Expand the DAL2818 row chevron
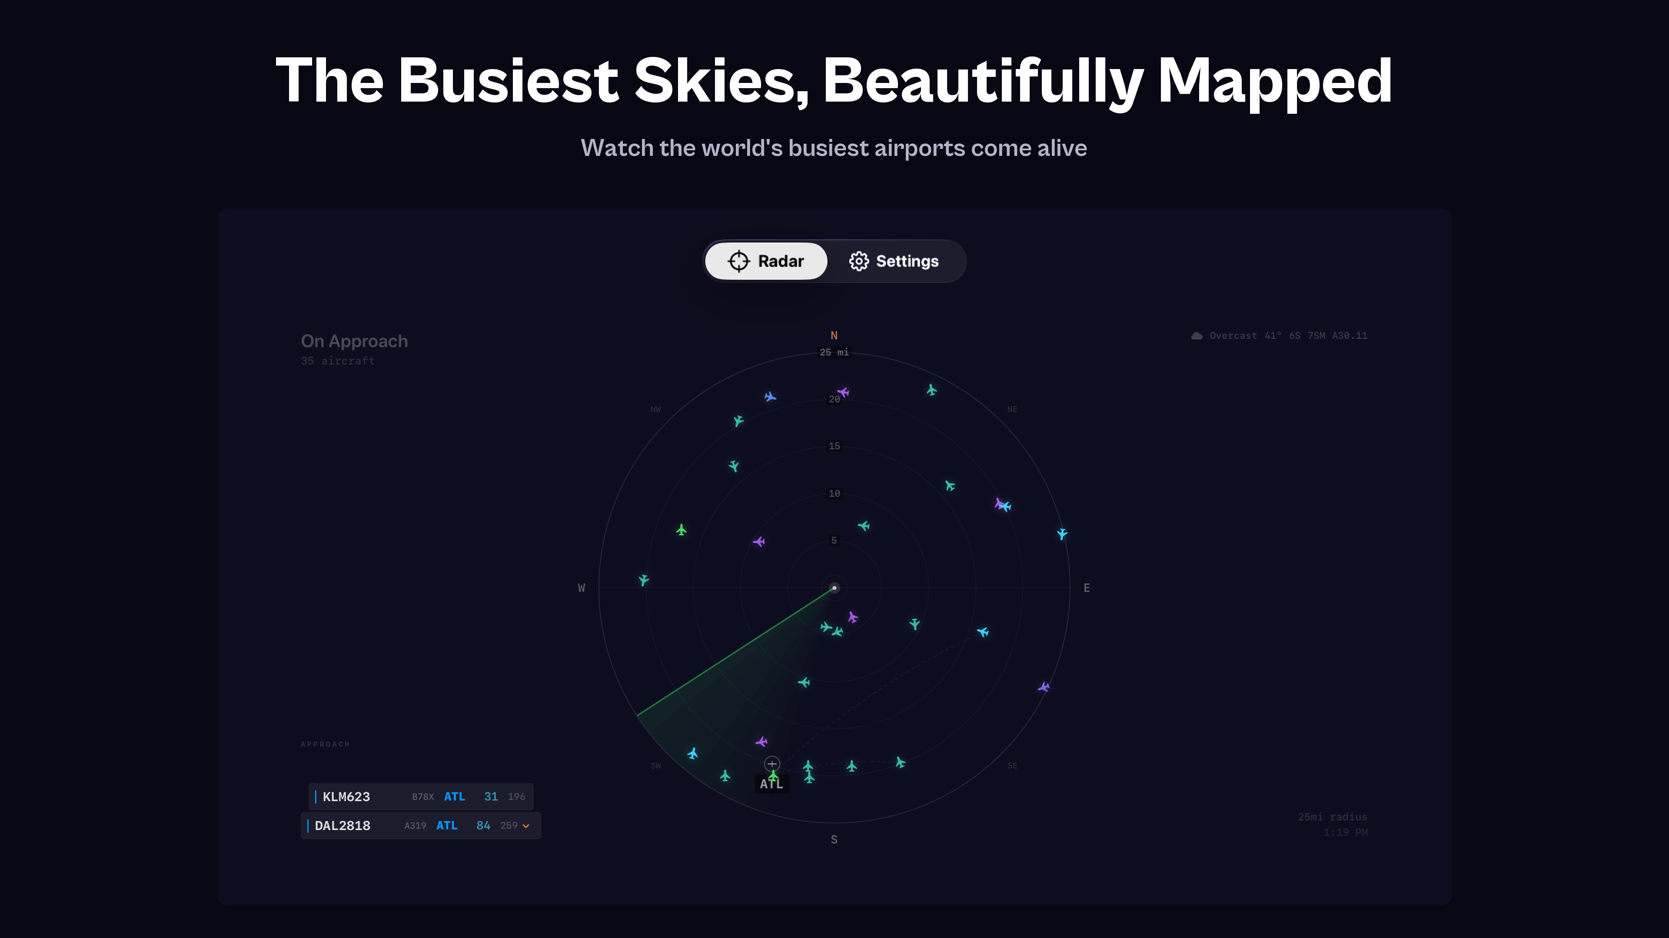Image resolution: width=1669 pixels, height=938 pixels. point(526,826)
